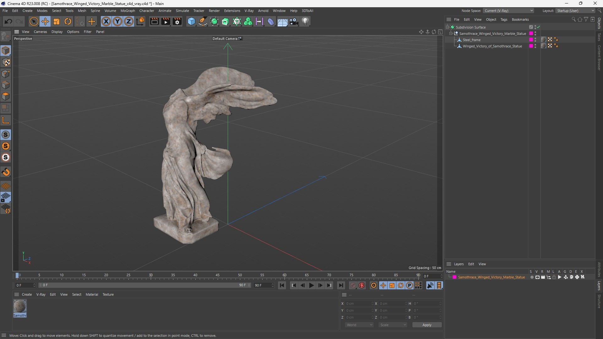Collapse Subdivision Surface tree node

click(448, 27)
